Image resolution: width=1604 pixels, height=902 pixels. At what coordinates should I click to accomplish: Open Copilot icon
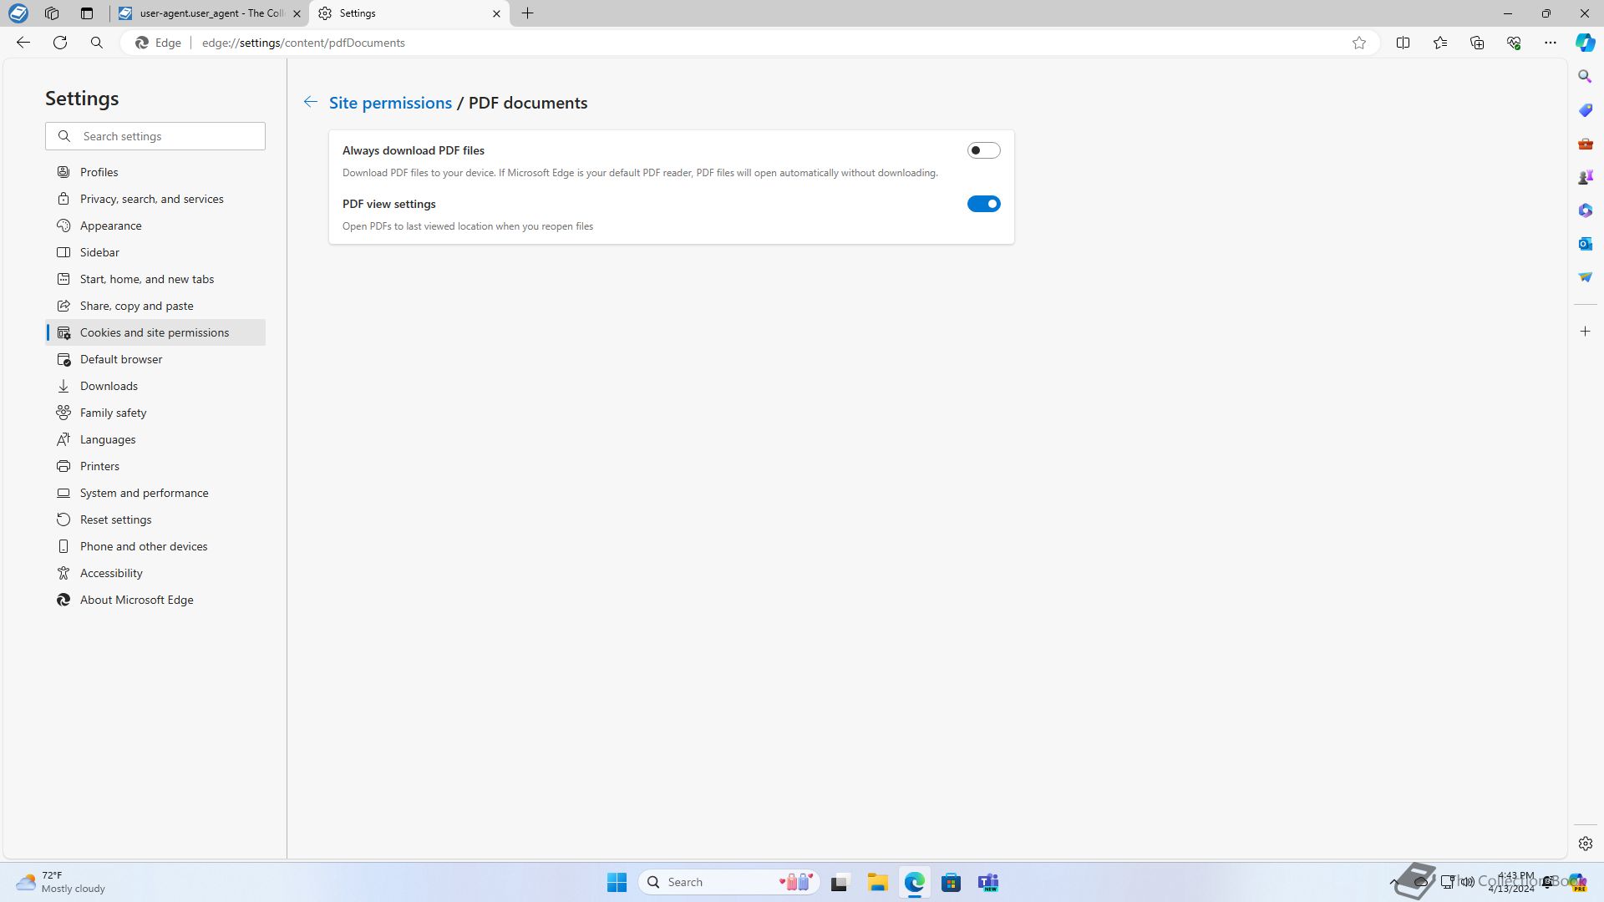pyautogui.click(x=1585, y=43)
